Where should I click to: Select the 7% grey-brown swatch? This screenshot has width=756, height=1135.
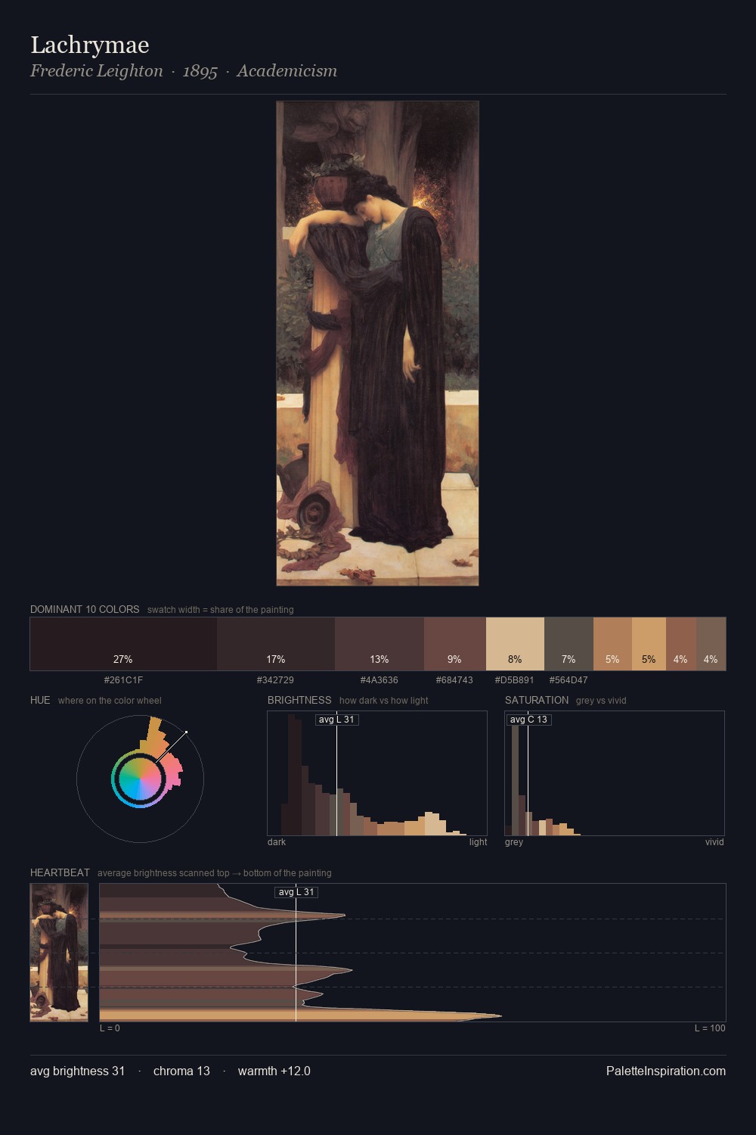tap(569, 644)
